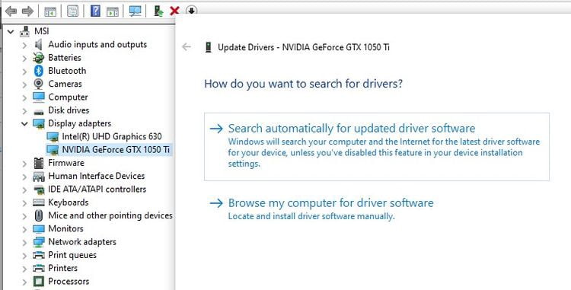
Task: Expand the Monitors chevron
Action: coord(24,229)
